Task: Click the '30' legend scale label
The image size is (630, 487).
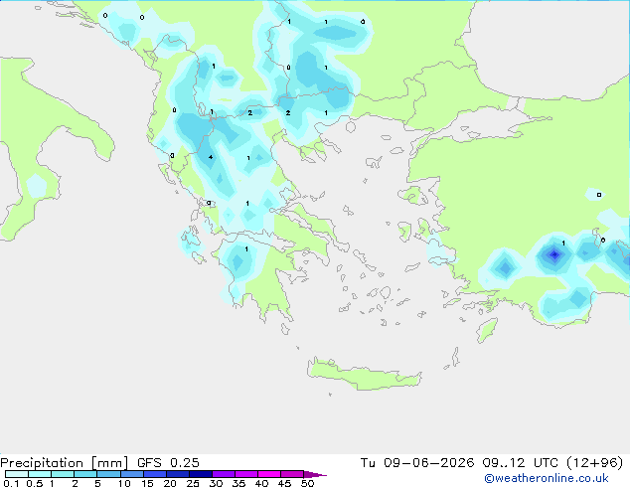Action: pos(216,483)
